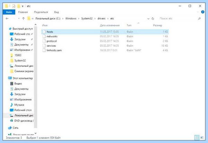
Task: Sort by the Имя column header
Action: click(45, 25)
